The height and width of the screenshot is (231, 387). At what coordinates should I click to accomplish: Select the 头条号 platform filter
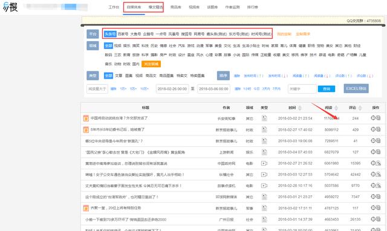coord(110,34)
